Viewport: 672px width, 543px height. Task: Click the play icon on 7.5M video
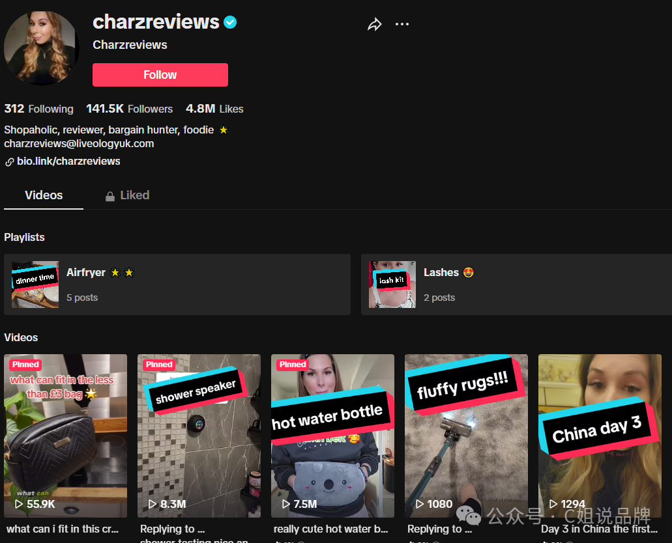[286, 504]
